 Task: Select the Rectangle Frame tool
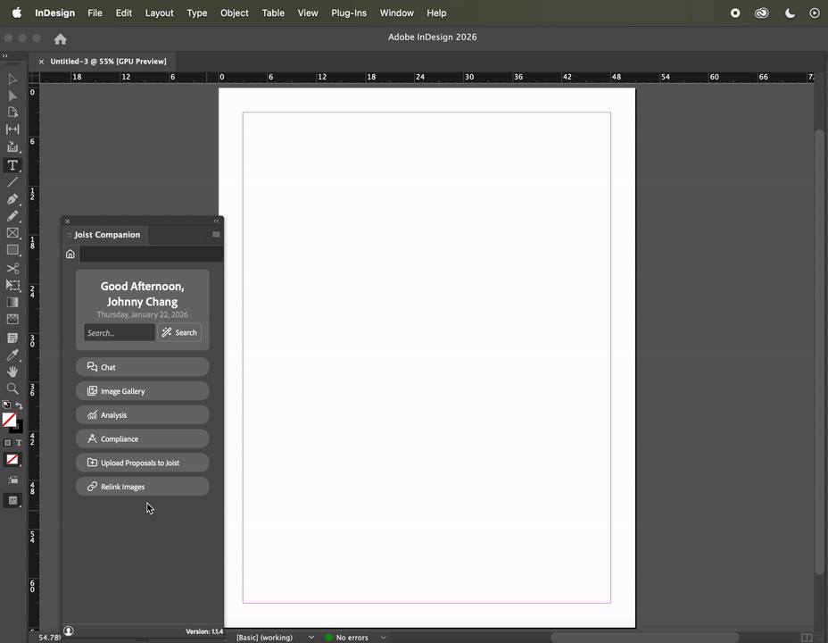(12, 233)
